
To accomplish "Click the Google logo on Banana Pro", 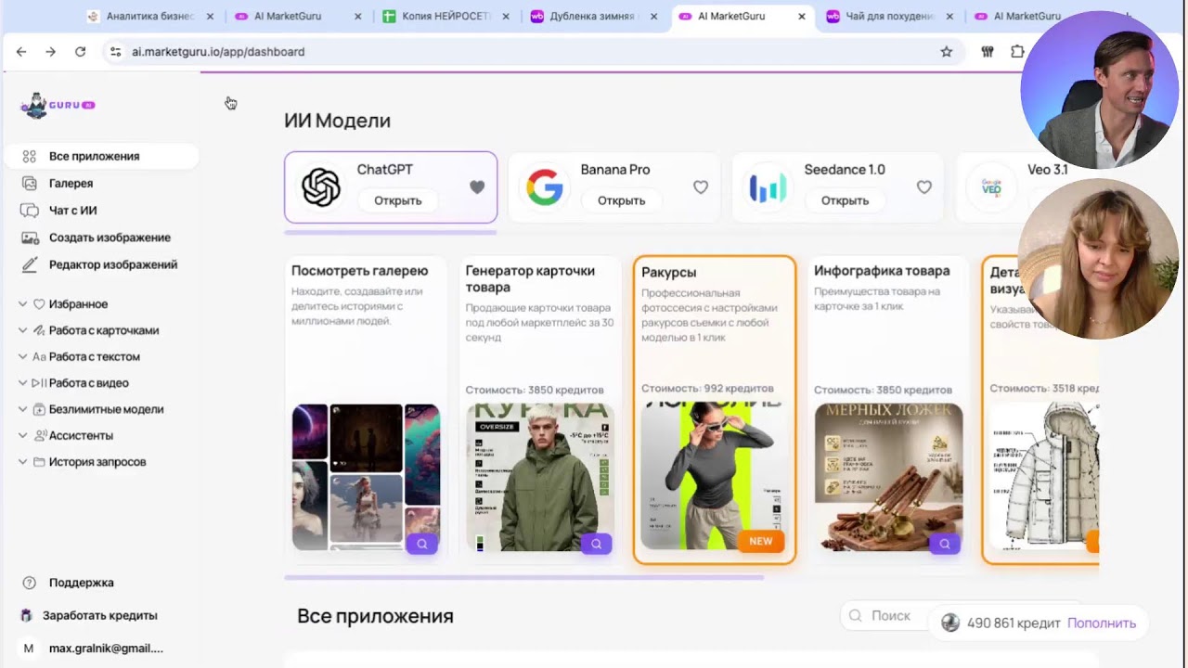I will 545,187.
